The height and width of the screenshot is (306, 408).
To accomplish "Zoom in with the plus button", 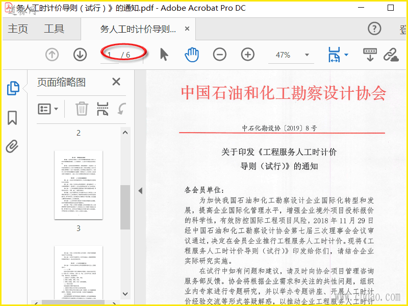I will pyautogui.click(x=248, y=55).
